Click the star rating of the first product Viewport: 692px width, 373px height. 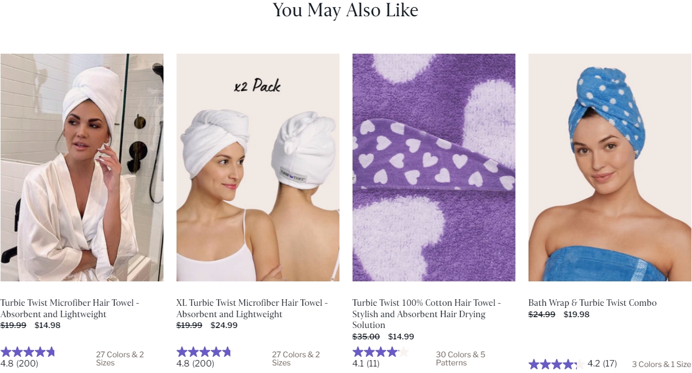point(28,352)
